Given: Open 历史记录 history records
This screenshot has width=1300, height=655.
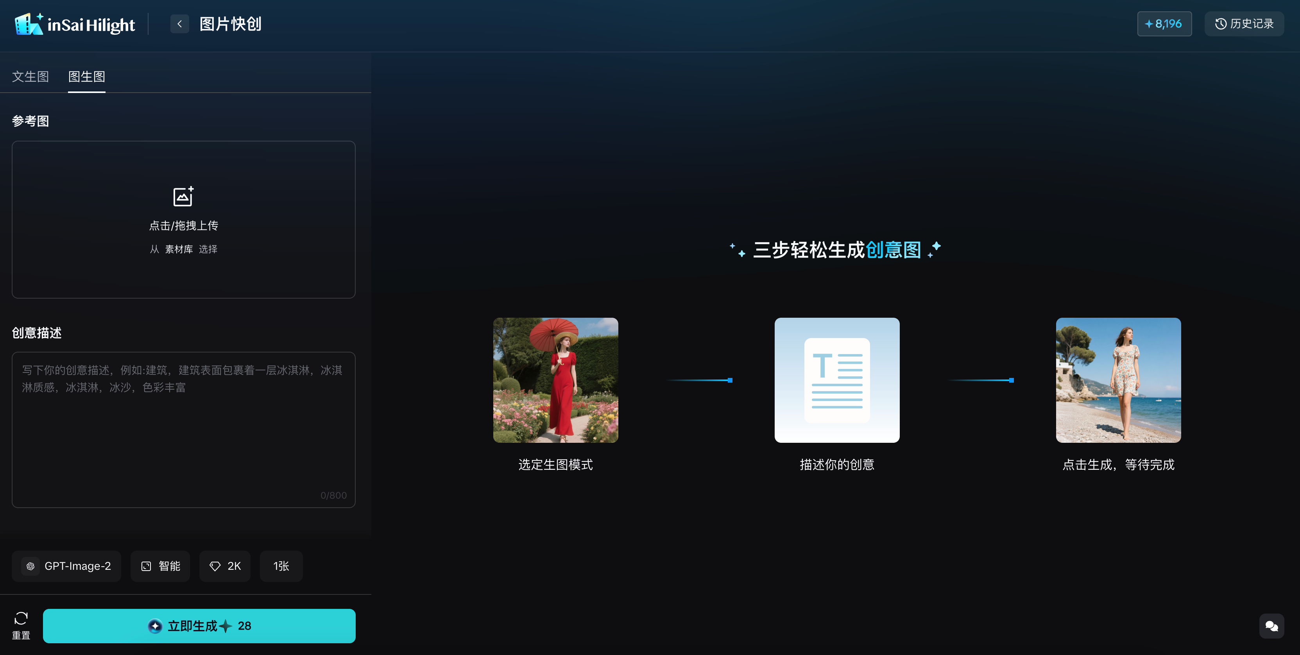Looking at the screenshot, I should [1244, 24].
